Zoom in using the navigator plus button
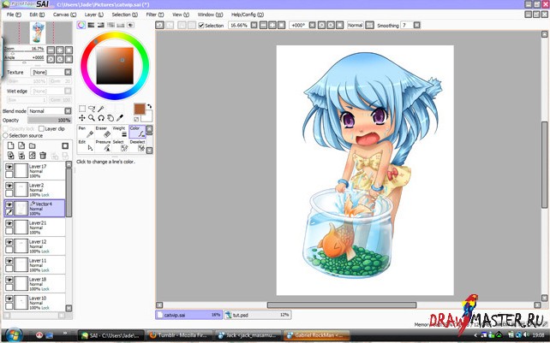The image size is (550, 343). (x=60, y=50)
